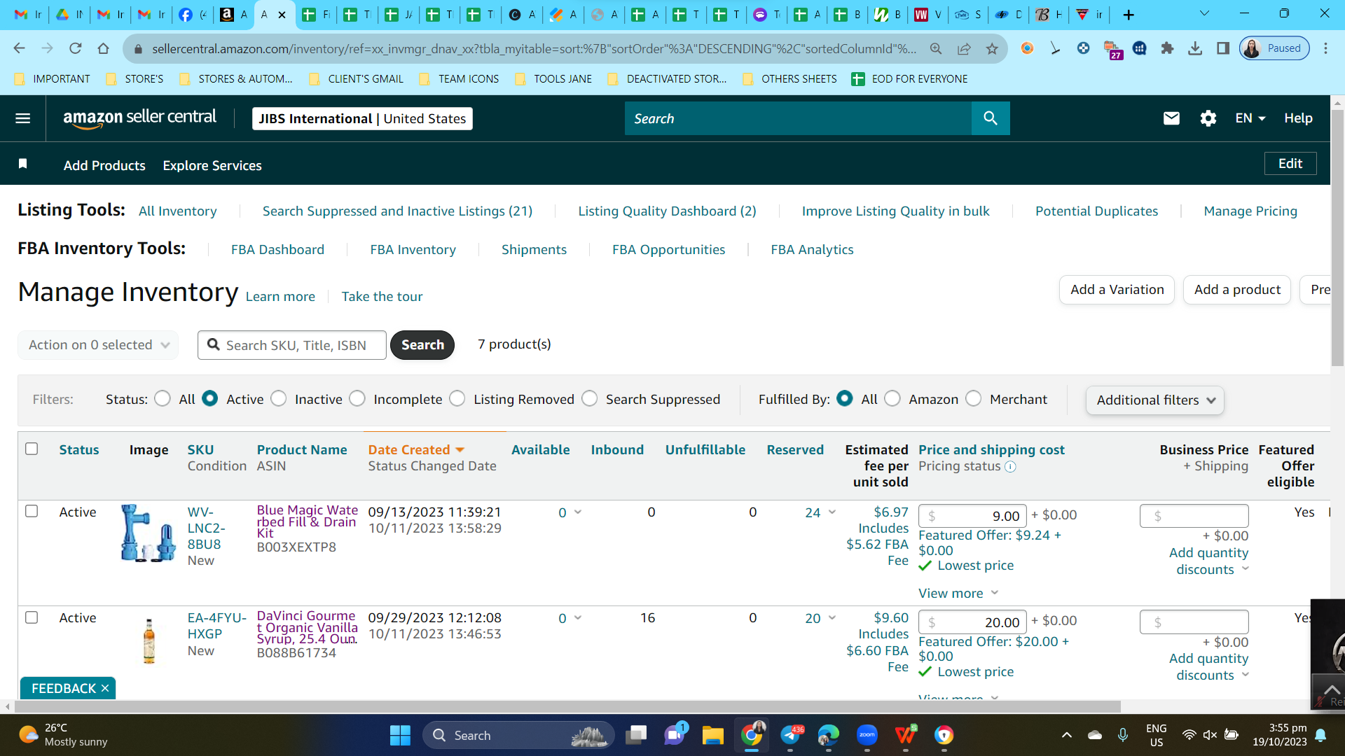
Task: Click the vertical page scrollbar
Action: coord(1337,238)
